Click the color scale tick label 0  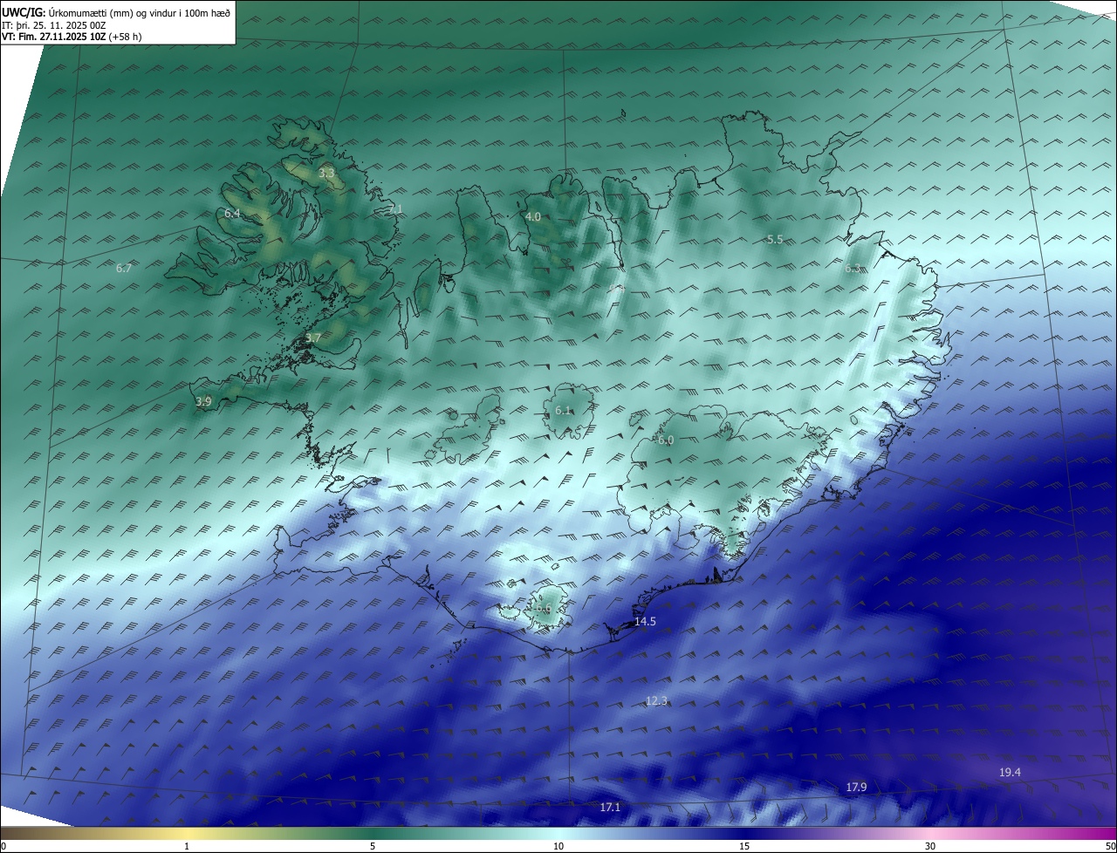3,846
